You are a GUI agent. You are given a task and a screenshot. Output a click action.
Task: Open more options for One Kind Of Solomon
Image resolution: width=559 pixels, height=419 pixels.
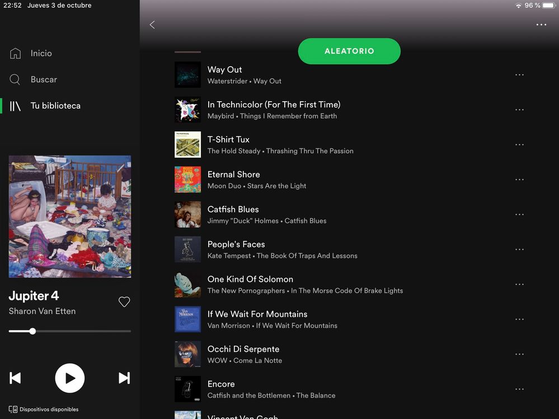[519, 284]
